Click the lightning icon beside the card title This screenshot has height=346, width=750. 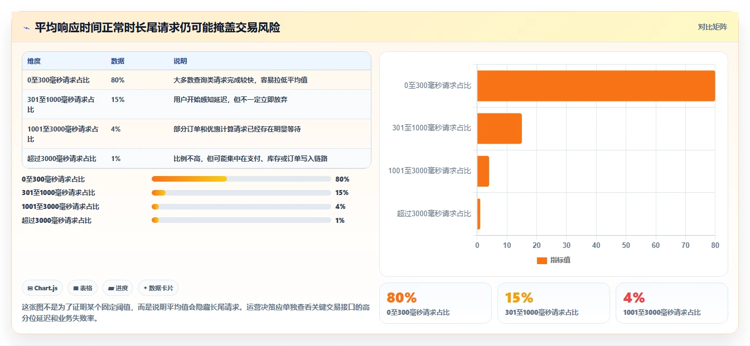[x=26, y=28]
